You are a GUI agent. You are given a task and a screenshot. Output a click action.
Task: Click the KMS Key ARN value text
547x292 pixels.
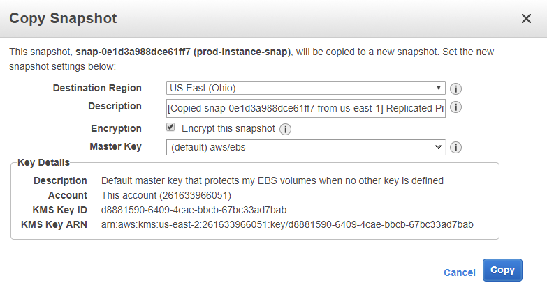pos(287,224)
